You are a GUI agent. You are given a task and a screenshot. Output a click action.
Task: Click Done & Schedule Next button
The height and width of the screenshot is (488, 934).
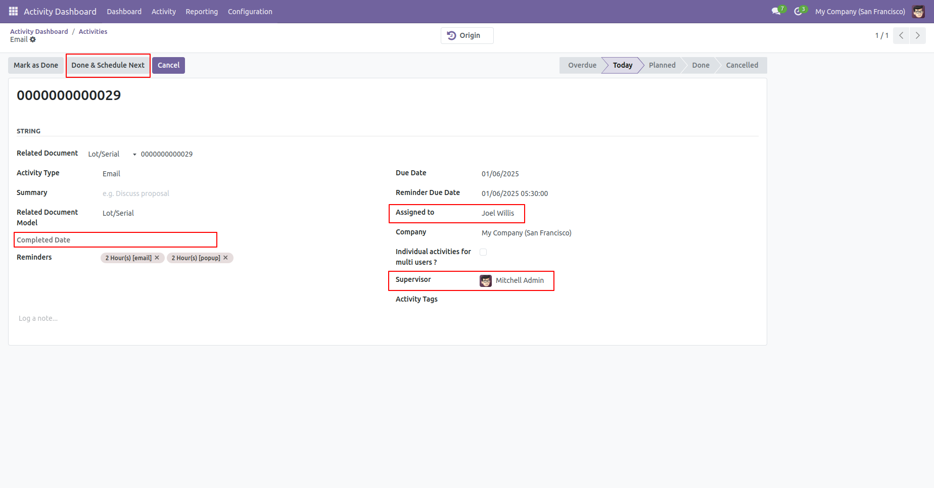(108, 65)
